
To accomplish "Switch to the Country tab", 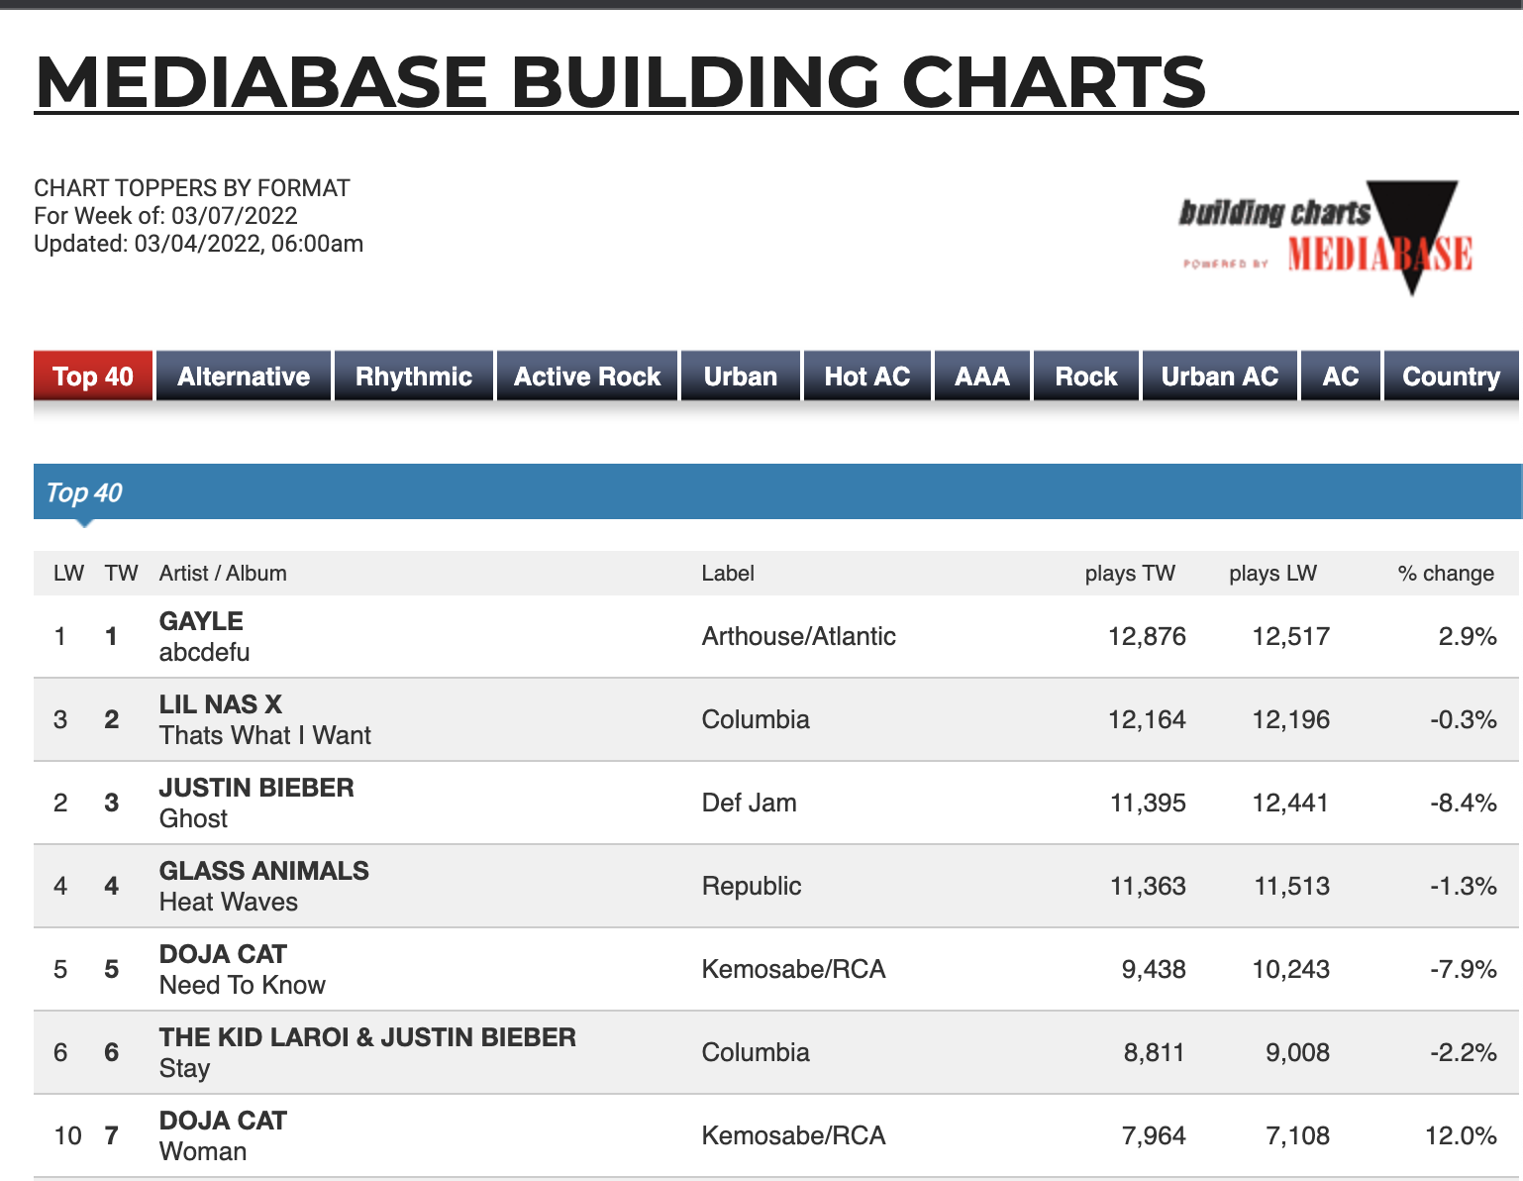I will point(1452,376).
